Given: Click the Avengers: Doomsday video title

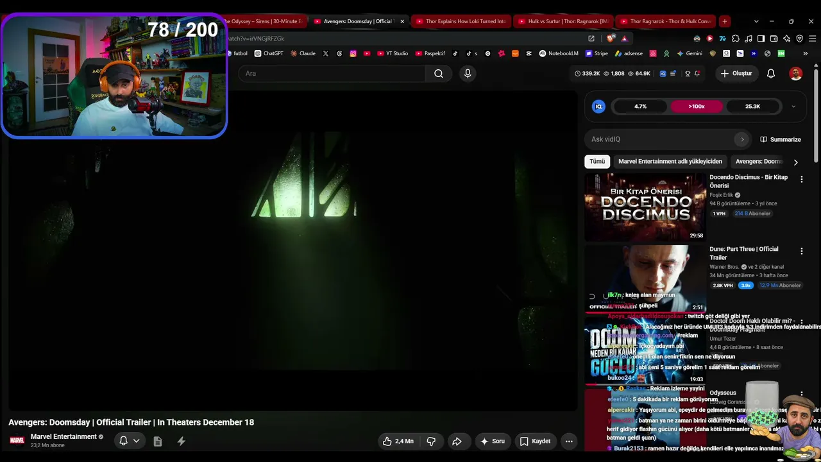Looking at the screenshot, I should (131, 422).
